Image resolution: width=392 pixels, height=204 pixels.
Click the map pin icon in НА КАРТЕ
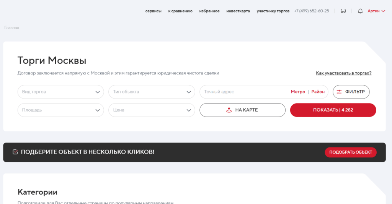pos(229,110)
